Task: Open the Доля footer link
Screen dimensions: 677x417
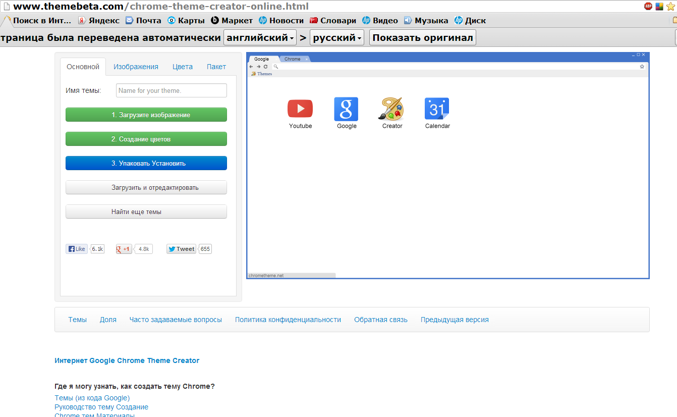Action: pos(108,320)
